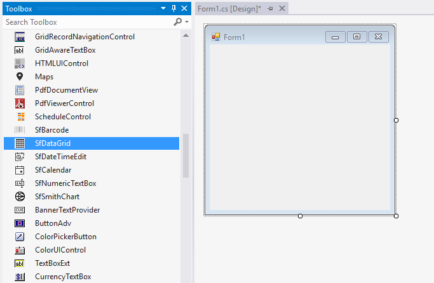The image size is (434, 283).
Task: Select GridAwareTextBox item
Action: 92,50
